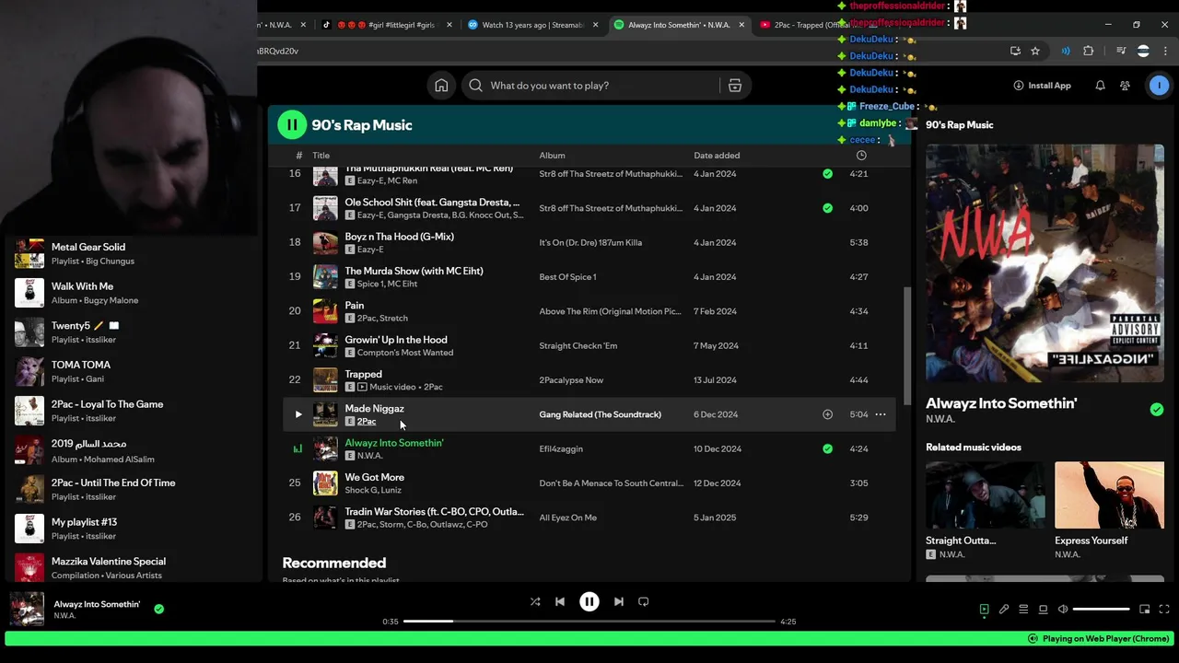The image size is (1179, 663).
Task: Toggle saved checkmark on Alwayz Into Somethin' row
Action: 827,448
